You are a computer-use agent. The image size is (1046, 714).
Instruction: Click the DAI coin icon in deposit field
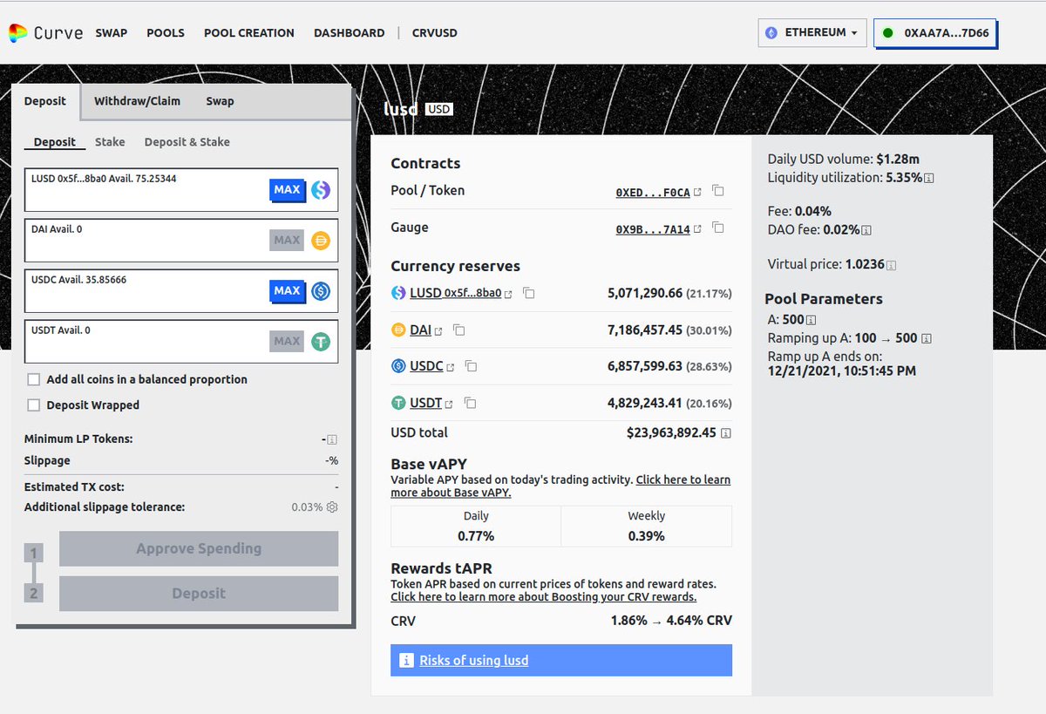pos(321,241)
